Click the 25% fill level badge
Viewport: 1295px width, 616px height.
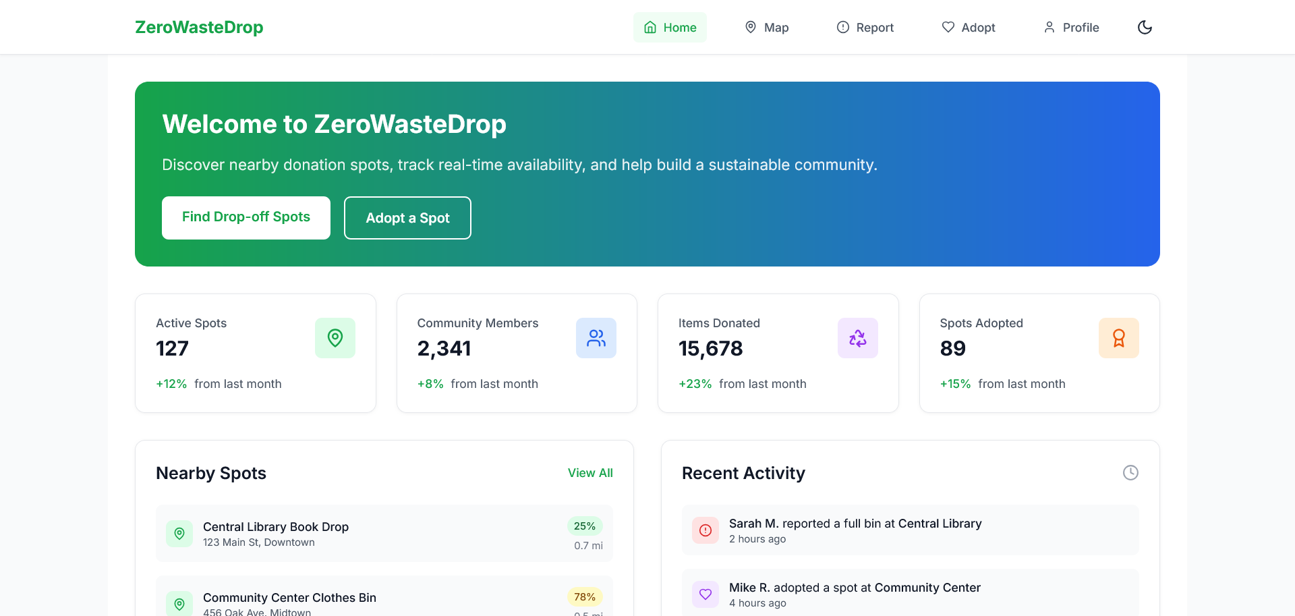[x=585, y=526]
